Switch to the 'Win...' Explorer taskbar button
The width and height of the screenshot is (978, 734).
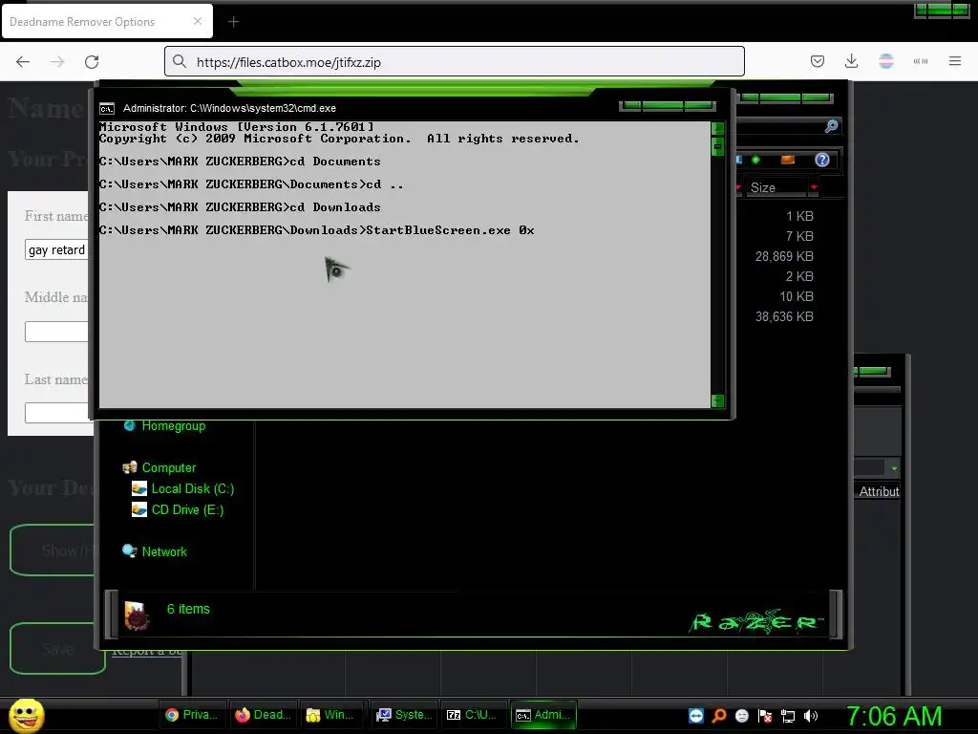pos(331,715)
